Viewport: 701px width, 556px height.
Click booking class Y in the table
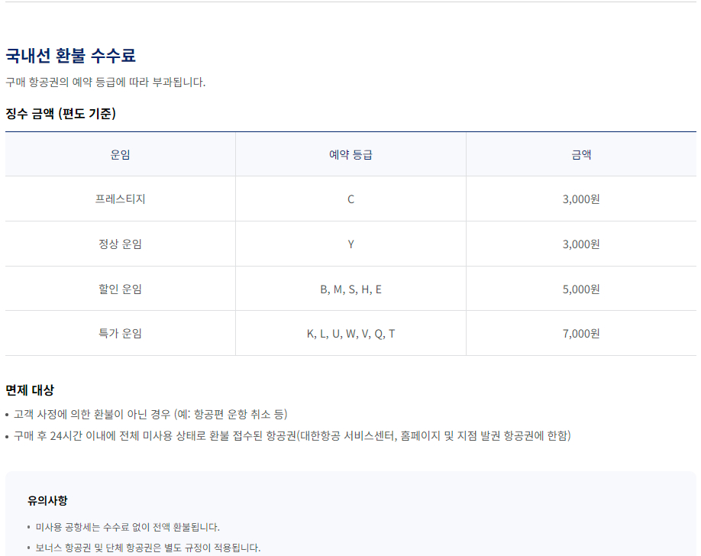(350, 244)
